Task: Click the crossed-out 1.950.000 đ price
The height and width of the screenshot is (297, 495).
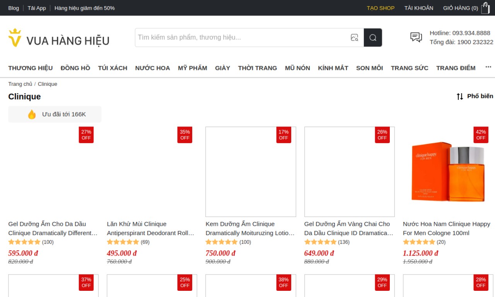Action: 418,262
